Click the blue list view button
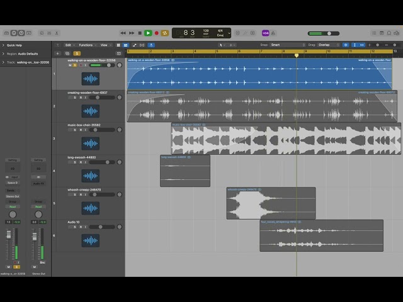Image resolution: width=403 pixels, height=302 pixels. pos(126,45)
